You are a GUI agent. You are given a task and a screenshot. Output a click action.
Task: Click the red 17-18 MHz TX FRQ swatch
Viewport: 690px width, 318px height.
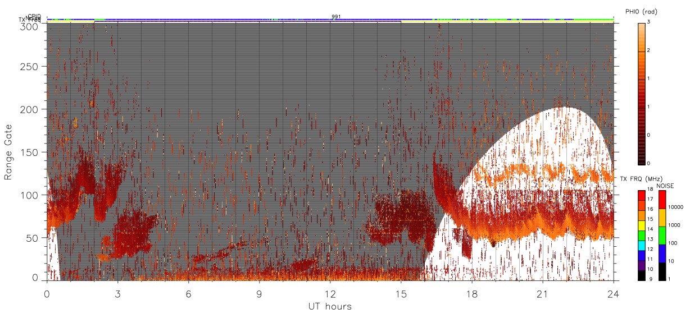(x=642, y=195)
